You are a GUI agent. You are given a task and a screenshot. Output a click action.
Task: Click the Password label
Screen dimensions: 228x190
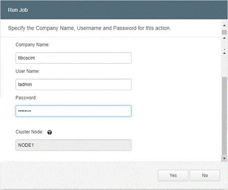coord(26,98)
